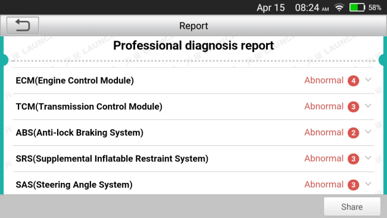
Task: Expand the SAS row chevron
Action: coord(368,184)
